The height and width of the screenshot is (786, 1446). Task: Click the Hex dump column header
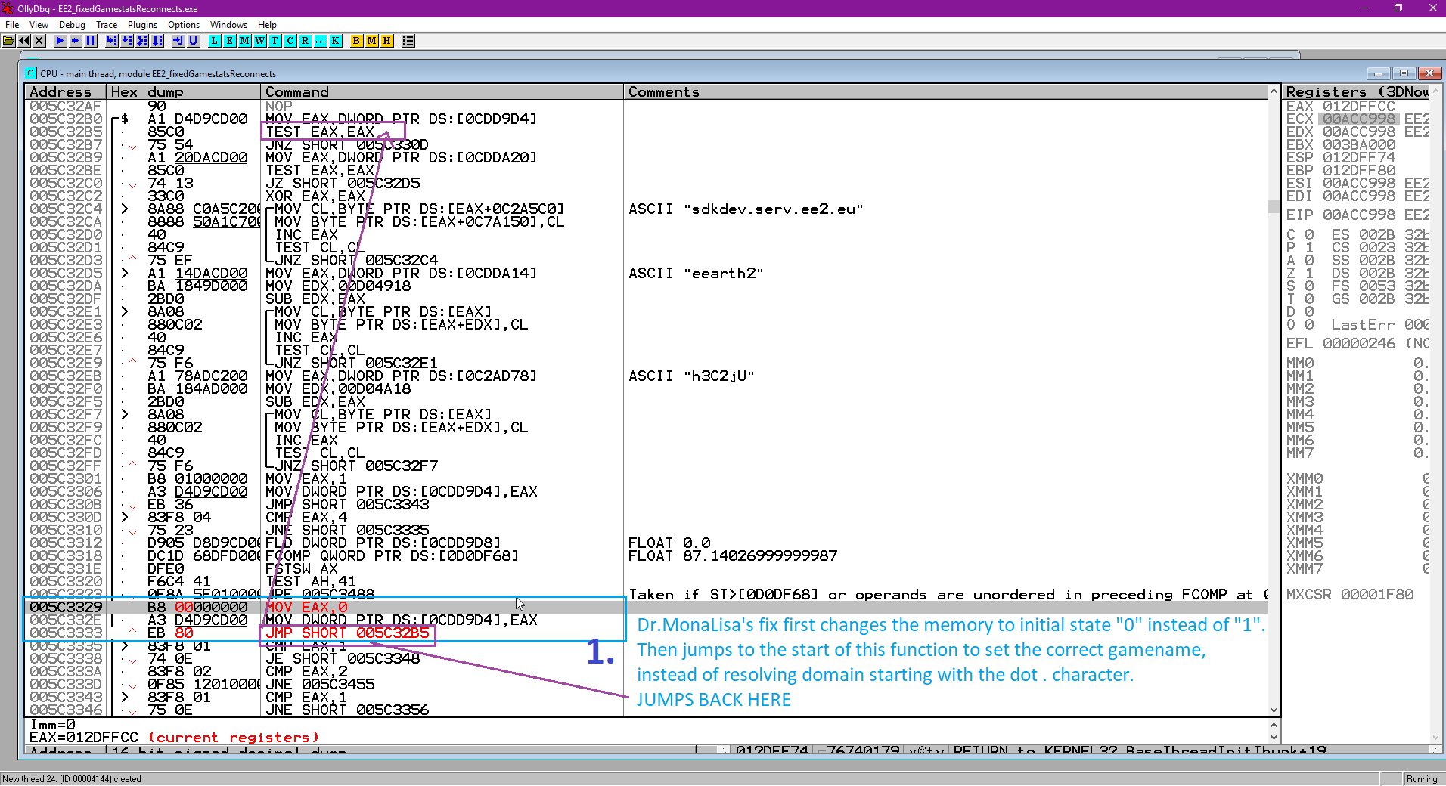click(x=183, y=91)
